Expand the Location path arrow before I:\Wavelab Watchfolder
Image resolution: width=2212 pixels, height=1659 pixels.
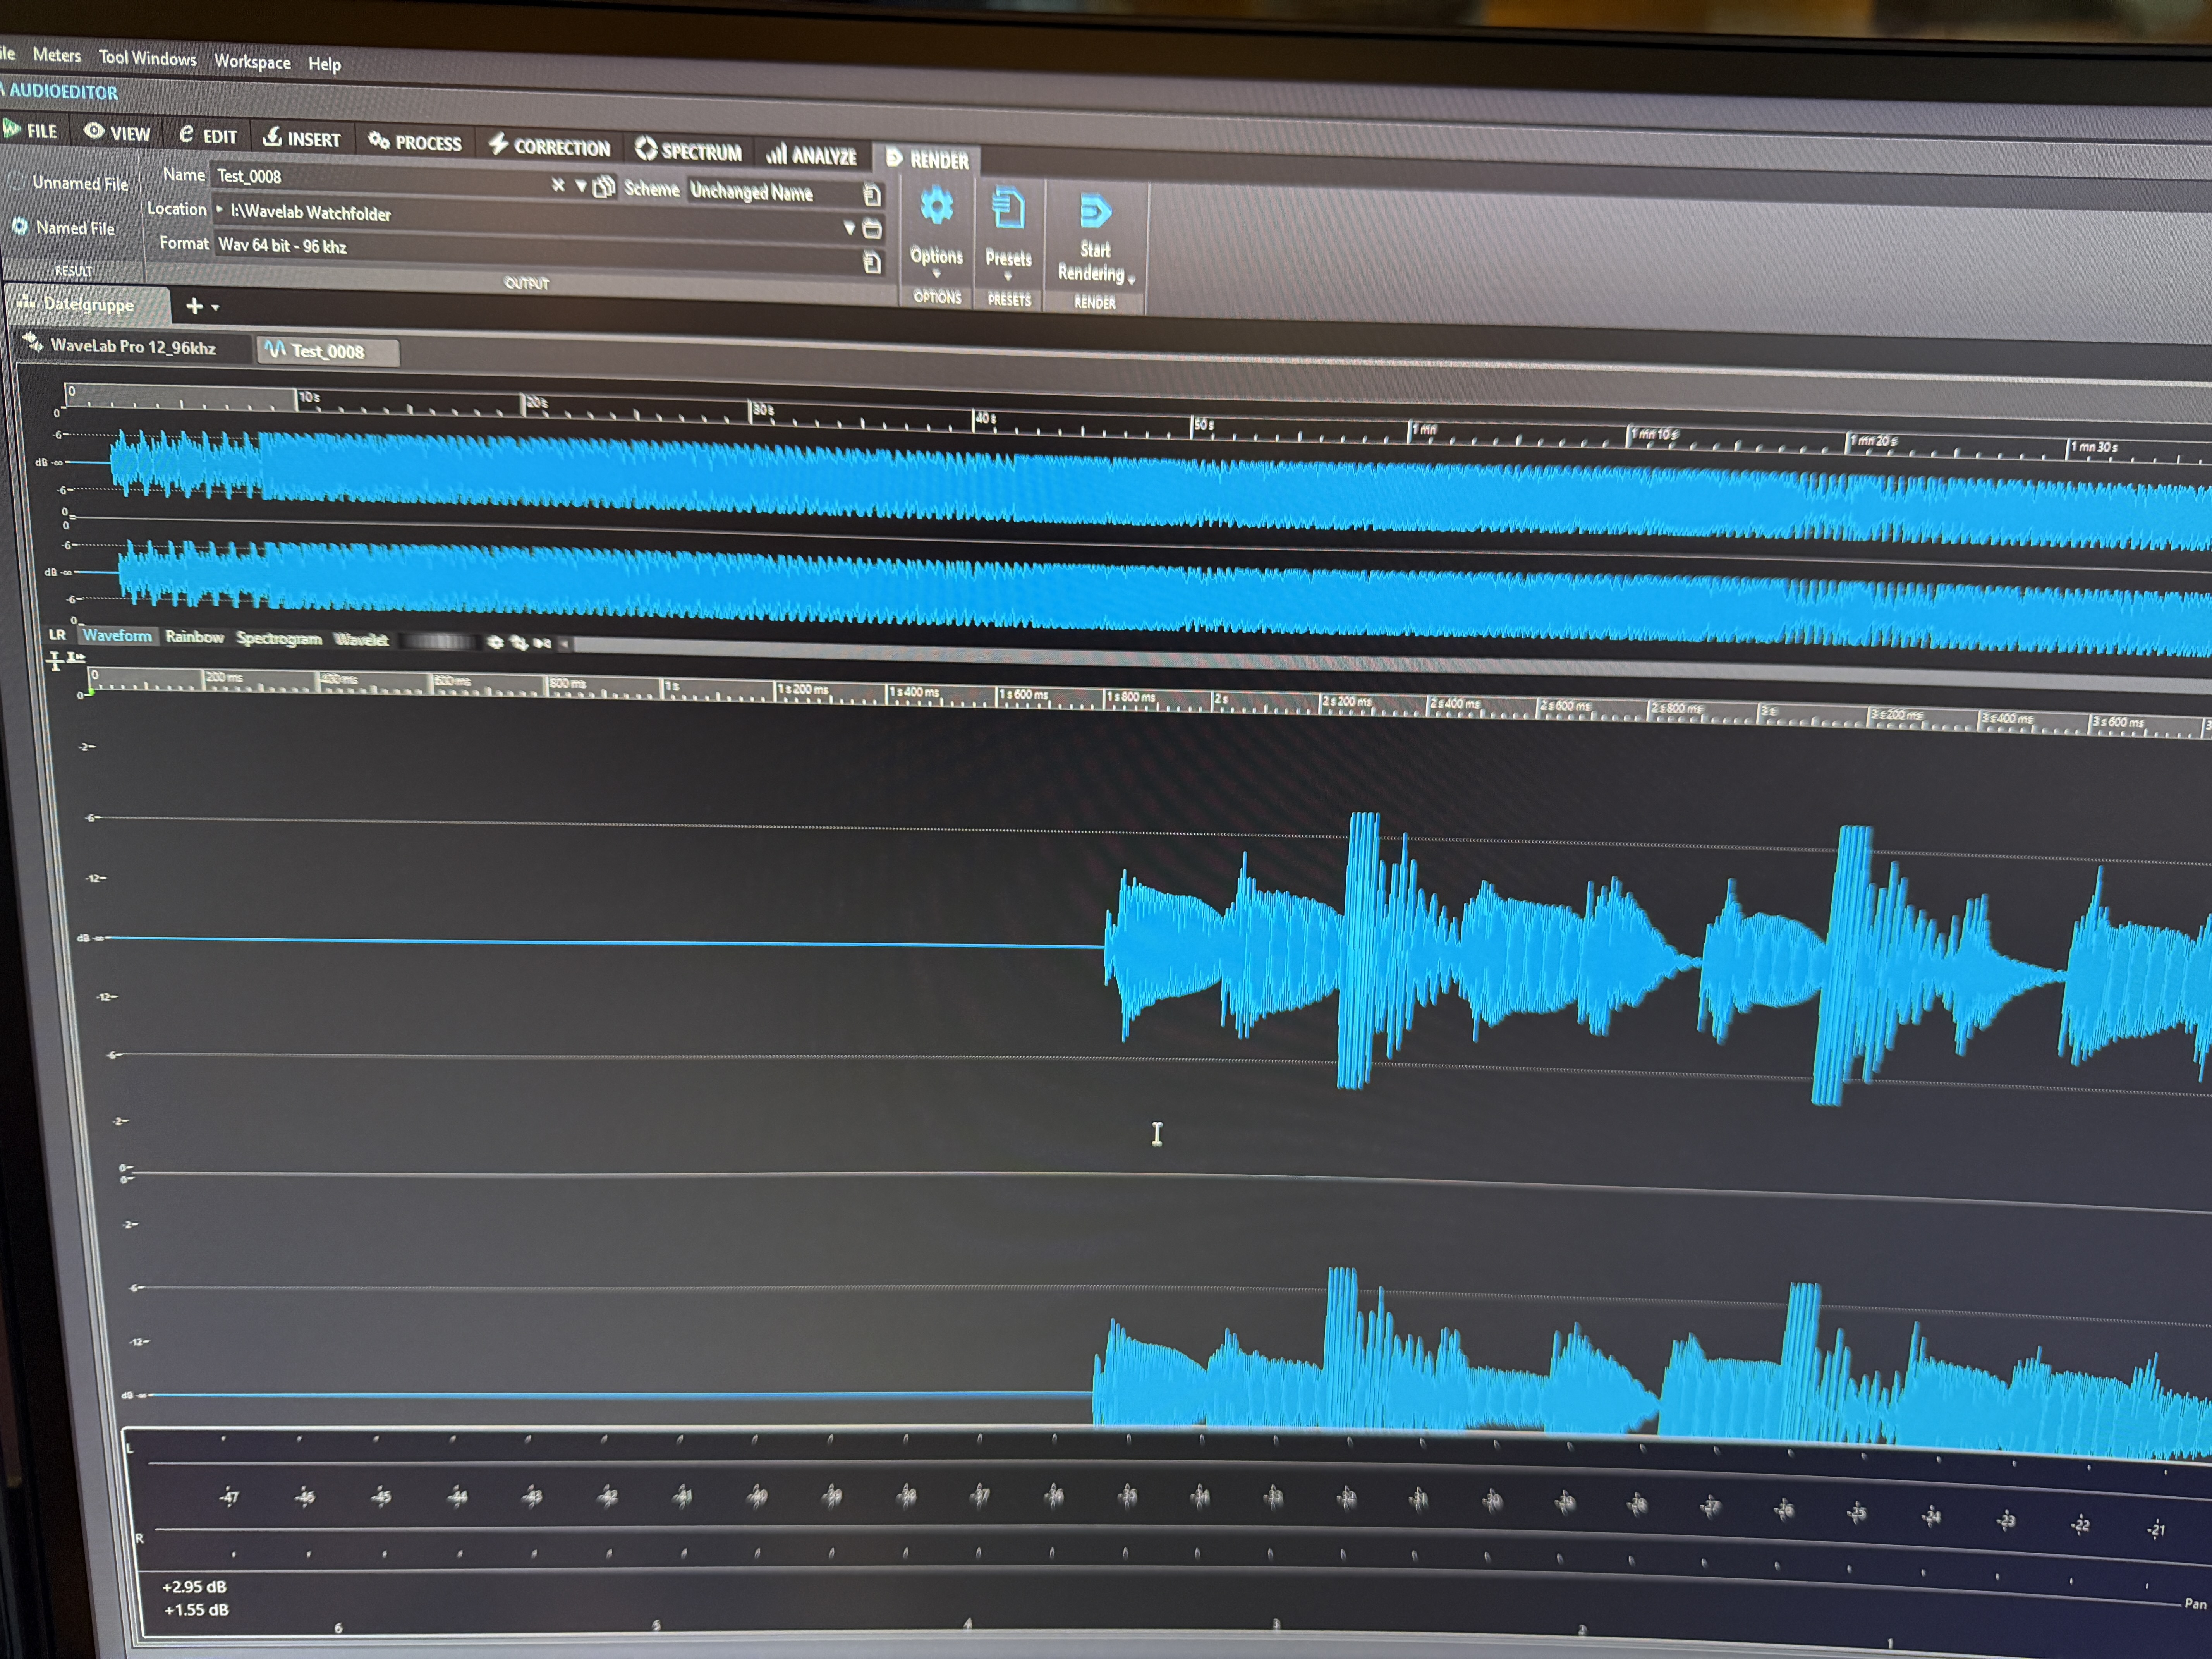coord(220,209)
